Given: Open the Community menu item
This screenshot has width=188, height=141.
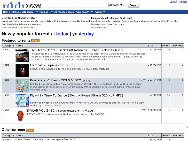Looking at the screenshot, I should [x=83, y=12].
